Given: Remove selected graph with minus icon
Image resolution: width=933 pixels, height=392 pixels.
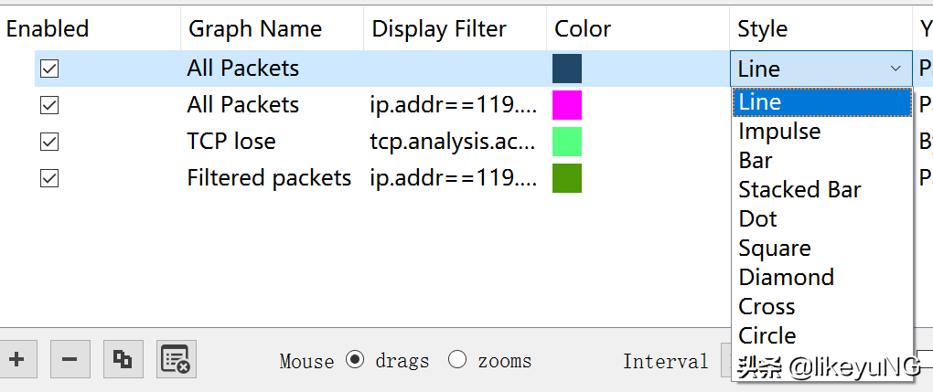Looking at the screenshot, I should 70,359.
